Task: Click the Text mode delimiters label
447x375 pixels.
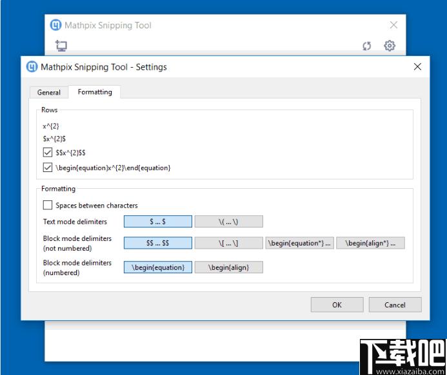Action: click(75, 222)
